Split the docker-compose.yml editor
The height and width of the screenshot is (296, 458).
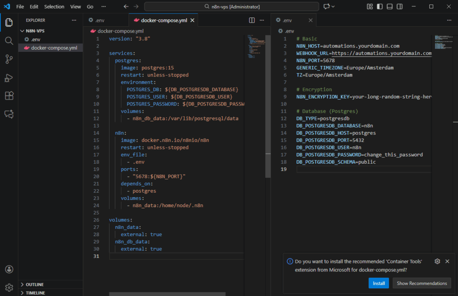point(252,20)
